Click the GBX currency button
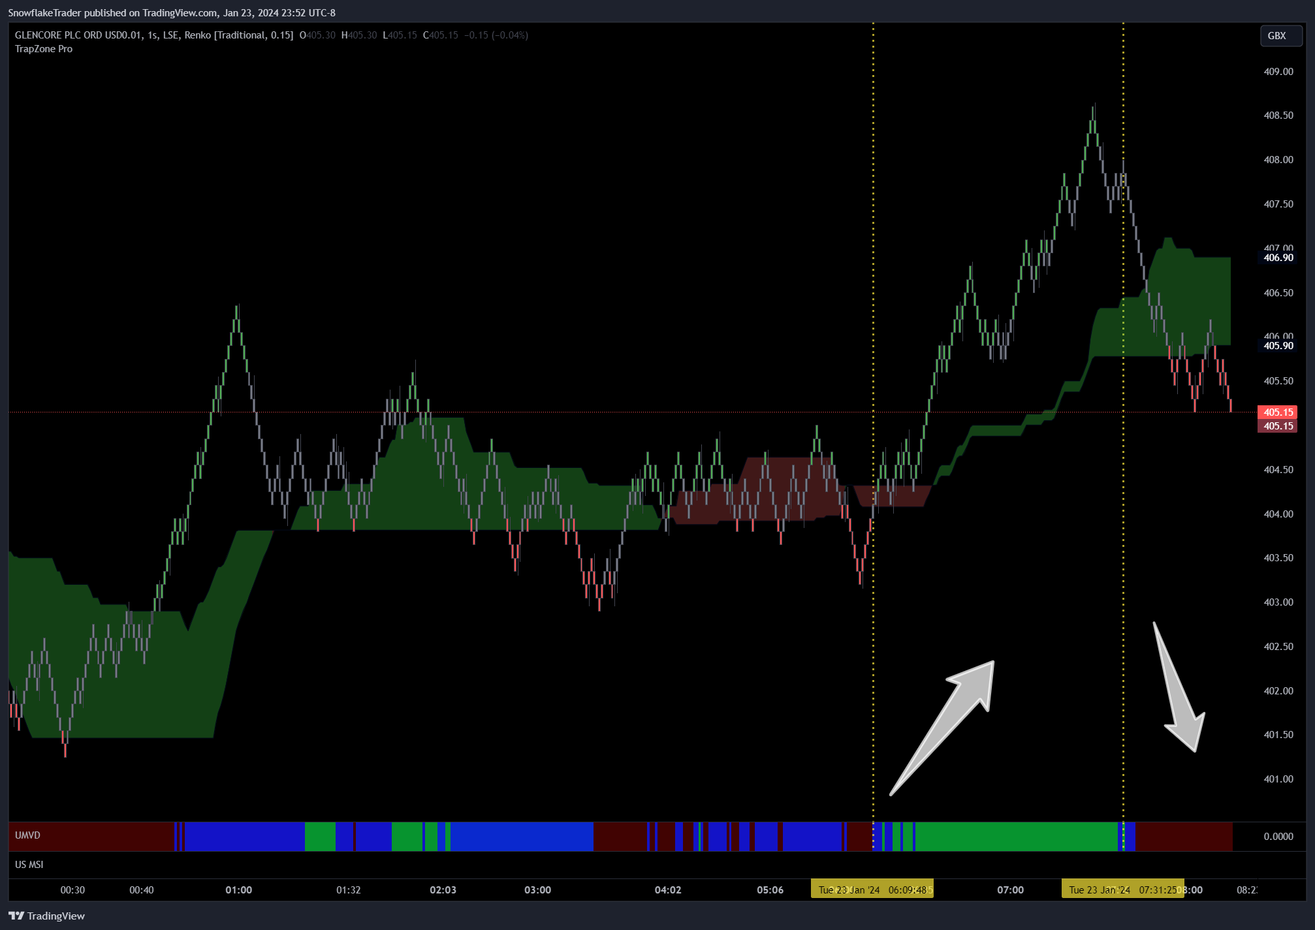The width and height of the screenshot is (1315, 930). (1280, 36)
